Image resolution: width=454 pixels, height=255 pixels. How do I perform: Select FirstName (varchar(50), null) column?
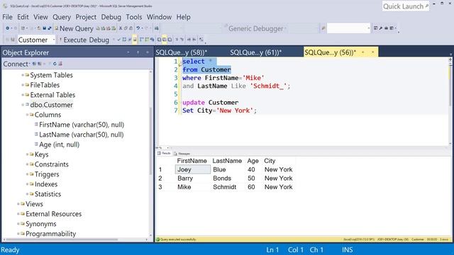coord(82,125)
